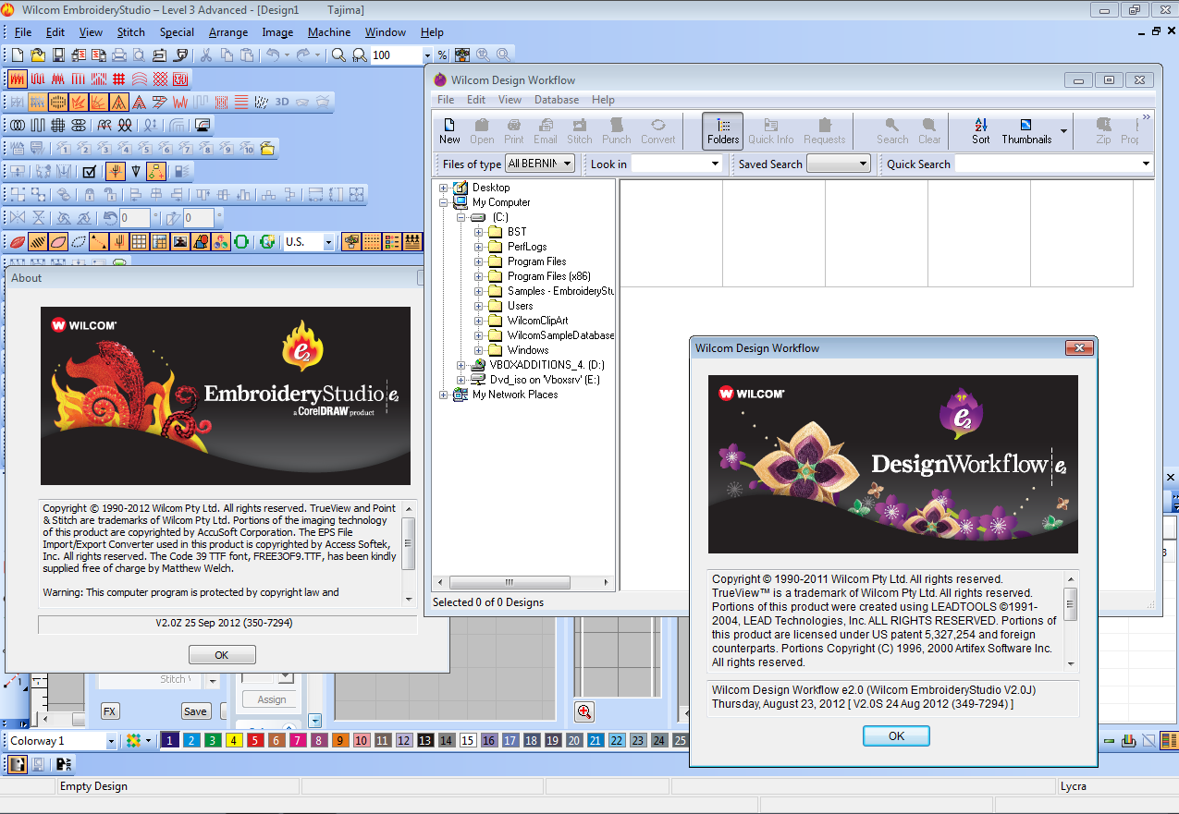1179x814 pixels.
Task: Collapse the My Computer tree node
Action: click(x=444, y=202)
